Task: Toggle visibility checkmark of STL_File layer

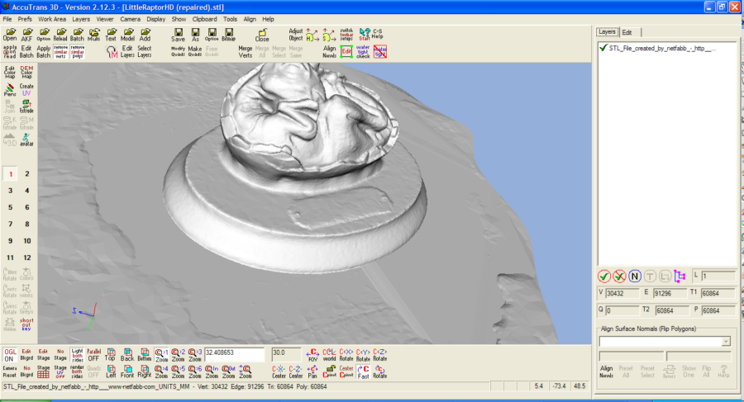Action: [x=603, y=49]
